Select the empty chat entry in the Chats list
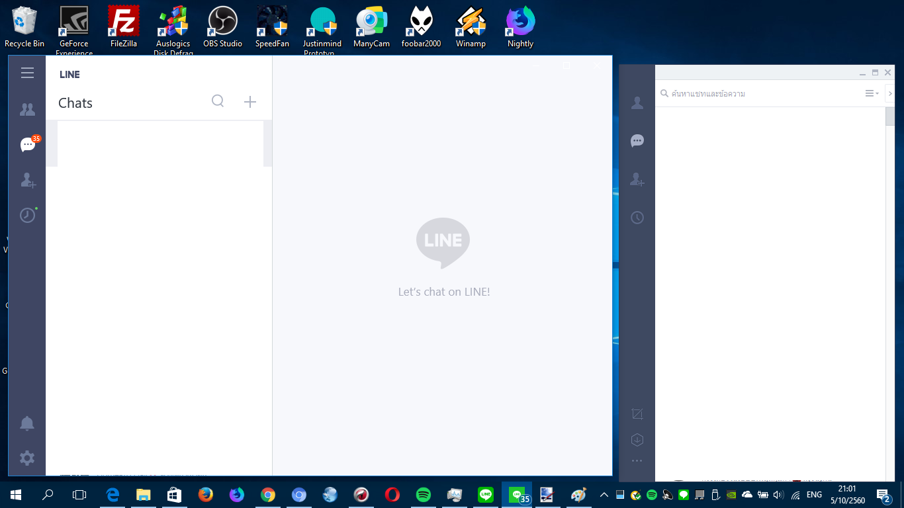 [x=160, y=144]
